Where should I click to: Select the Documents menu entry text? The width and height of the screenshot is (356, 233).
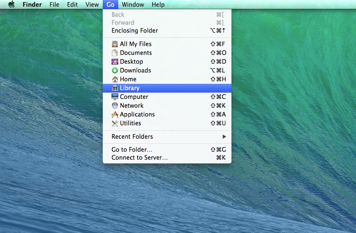(x=136, y=53)
